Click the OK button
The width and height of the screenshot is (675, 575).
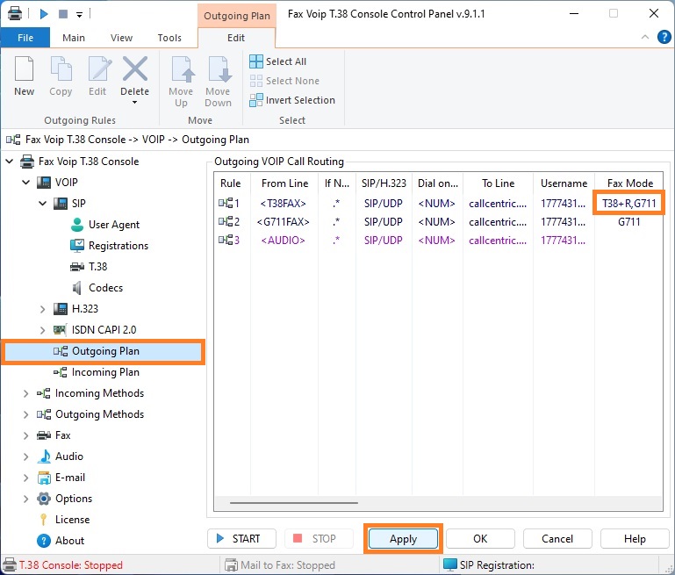click(x=480, y=539)
